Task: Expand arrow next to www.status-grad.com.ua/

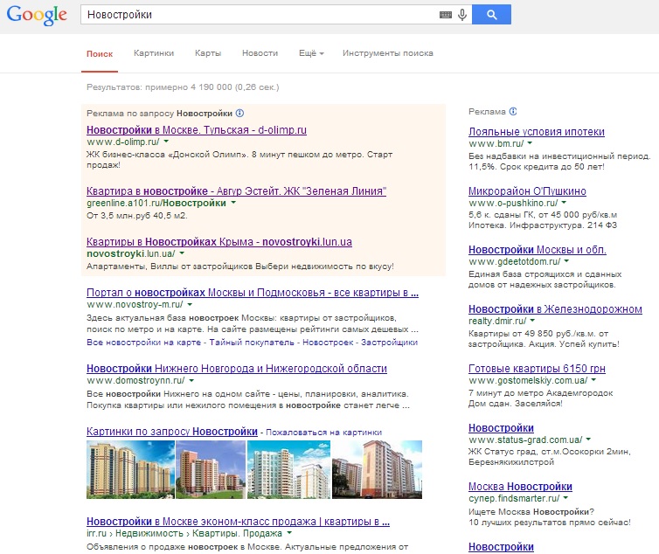Action: pyautogui.click(x=588, y=440)
